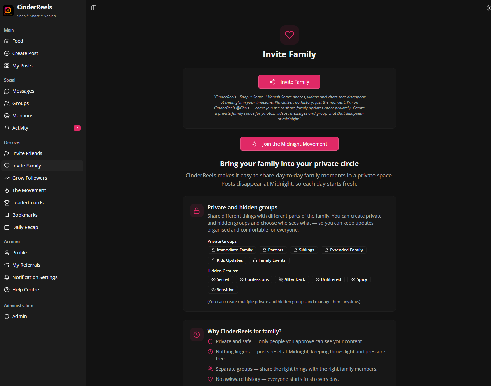Open My Posts
The width and height of the screenshot is (491, 386).
click(x=42, y=66)
